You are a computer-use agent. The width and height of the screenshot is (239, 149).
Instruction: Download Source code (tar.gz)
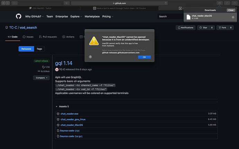(71, 136)
